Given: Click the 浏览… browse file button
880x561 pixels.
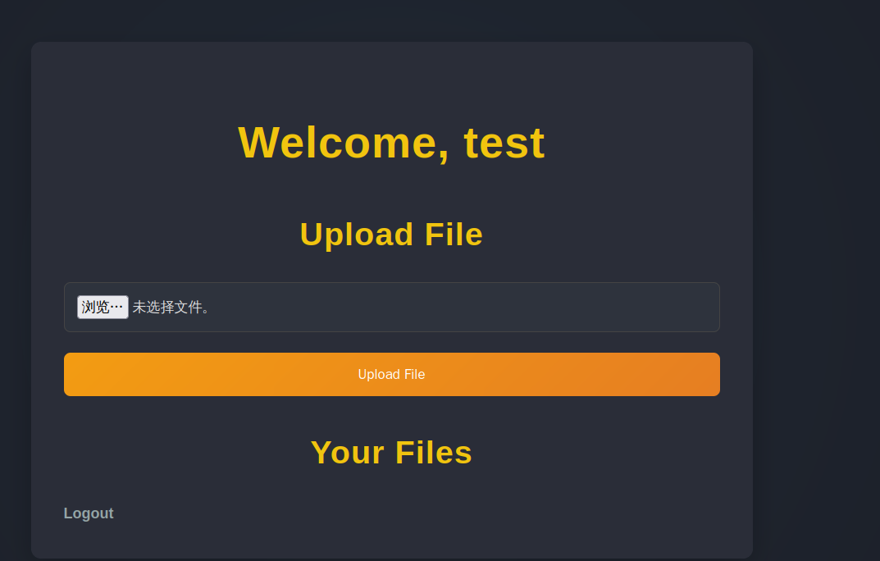Looking at the screenshot, I should pyautogui.click(x=103, y=307).
